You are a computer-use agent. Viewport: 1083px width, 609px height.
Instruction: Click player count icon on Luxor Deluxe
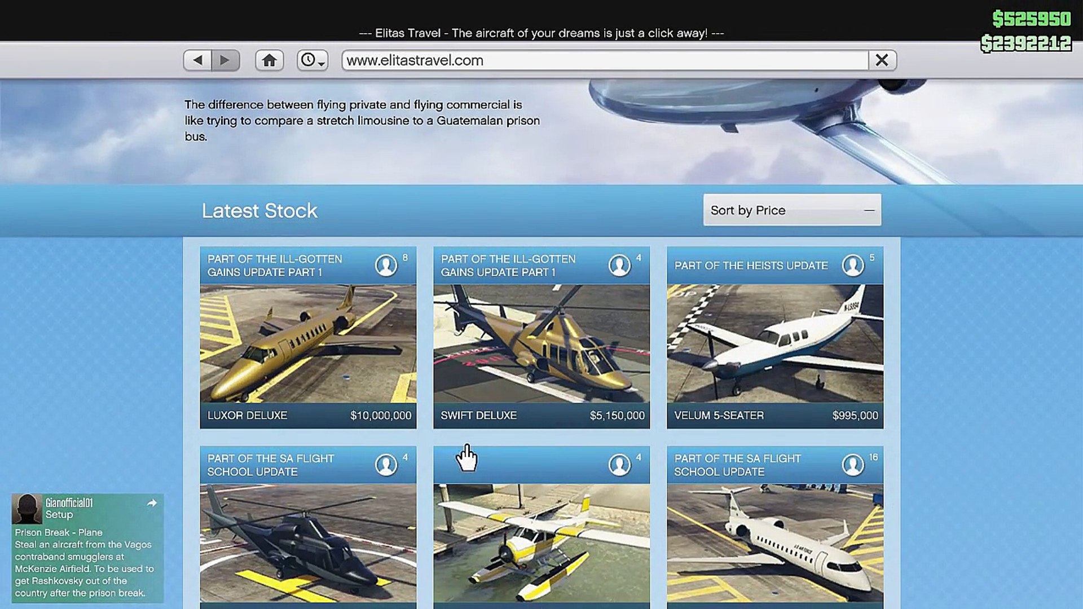coord(386,265)
